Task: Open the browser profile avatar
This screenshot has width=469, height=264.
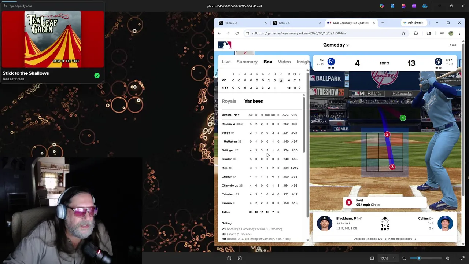Action: click(451, 33)
